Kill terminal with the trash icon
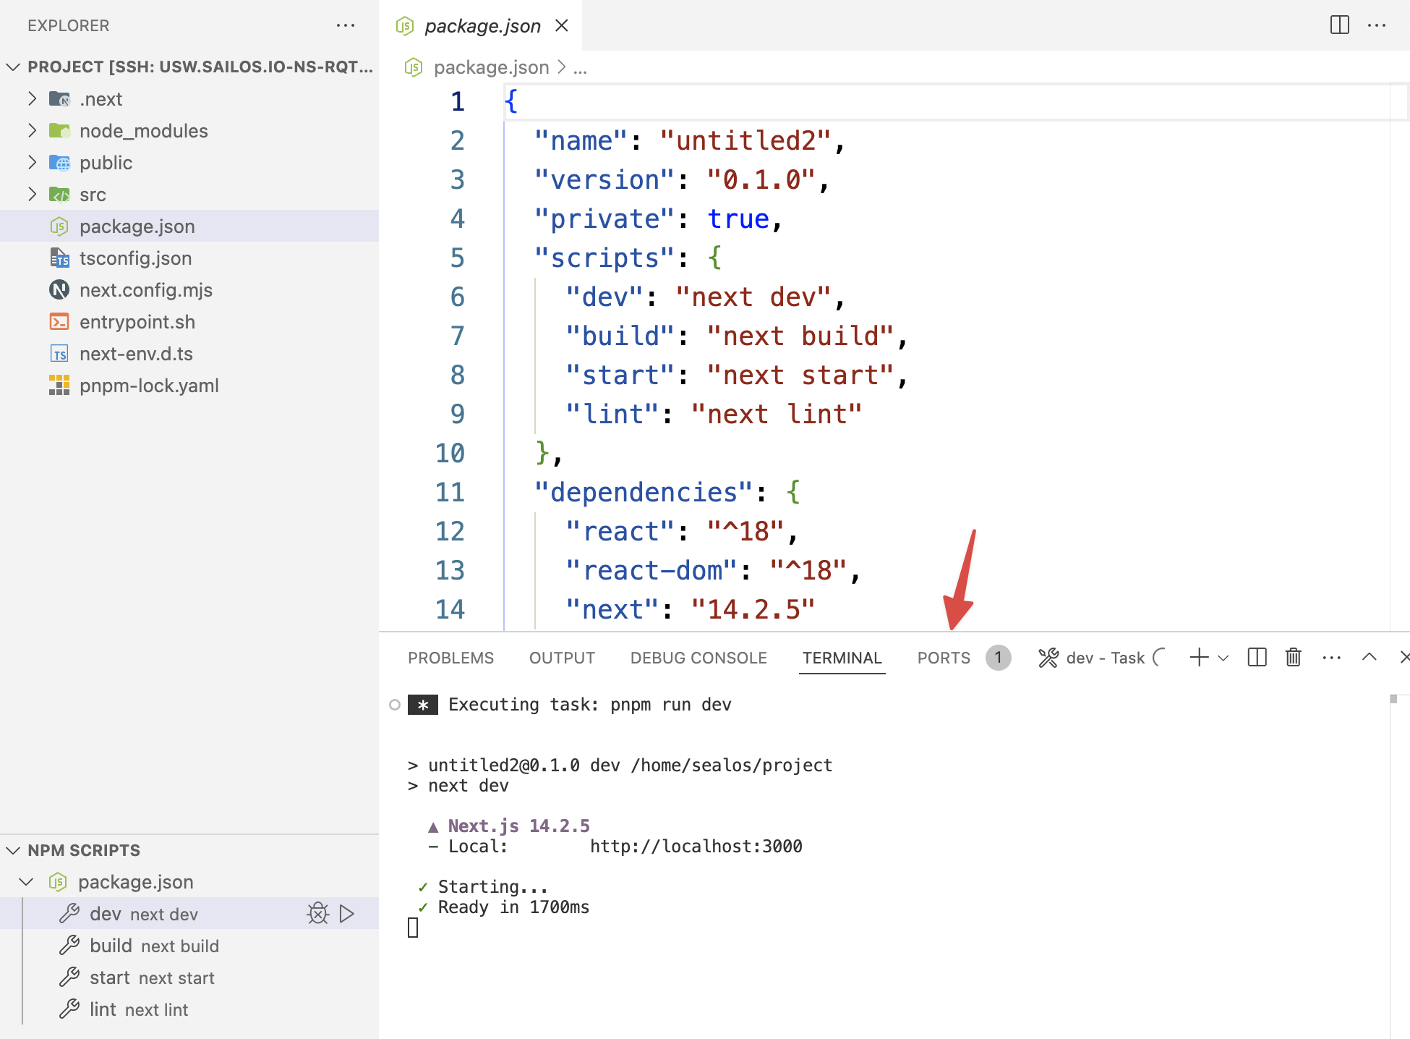This screenshot has height=1039, width=1410. [1293, 657]
